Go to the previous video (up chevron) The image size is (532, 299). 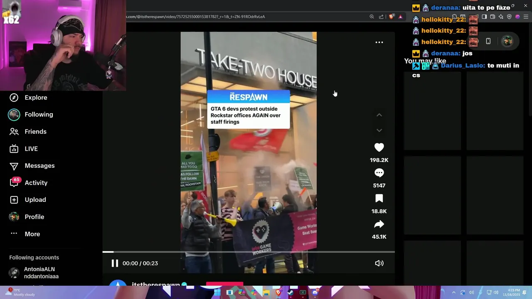[x=379, y=115]
